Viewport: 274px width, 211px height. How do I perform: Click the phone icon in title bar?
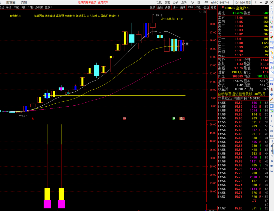(x=199, y=2)
